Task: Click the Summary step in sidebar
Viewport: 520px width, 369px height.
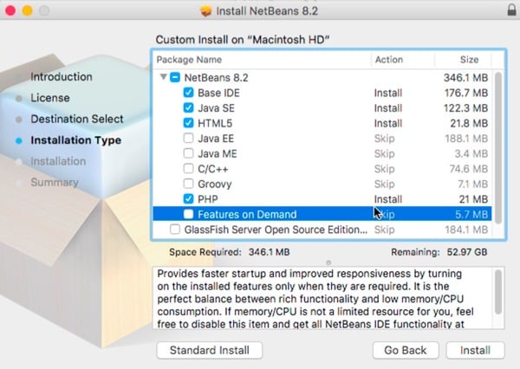Action: 55,182
